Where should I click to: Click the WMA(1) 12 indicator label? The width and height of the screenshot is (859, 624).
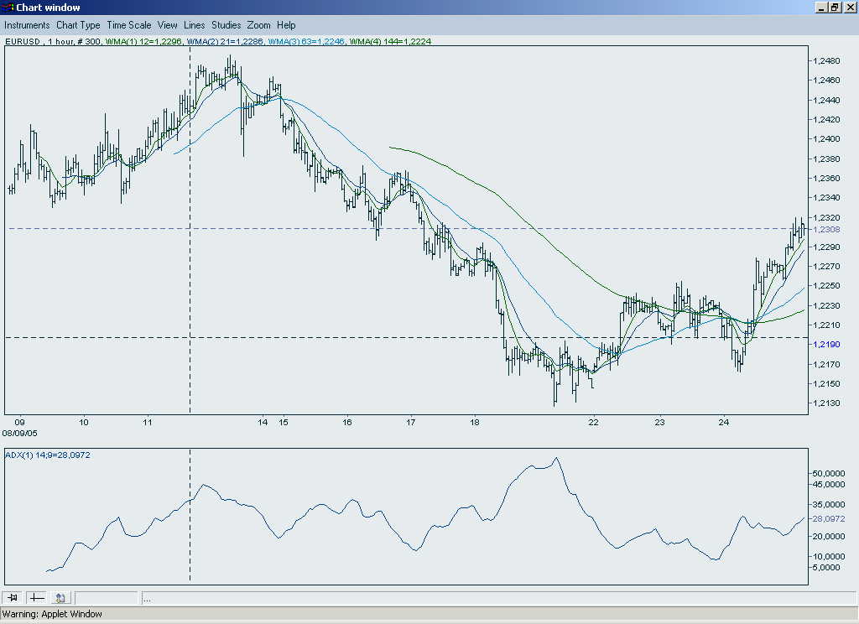(x=143, y=41)
